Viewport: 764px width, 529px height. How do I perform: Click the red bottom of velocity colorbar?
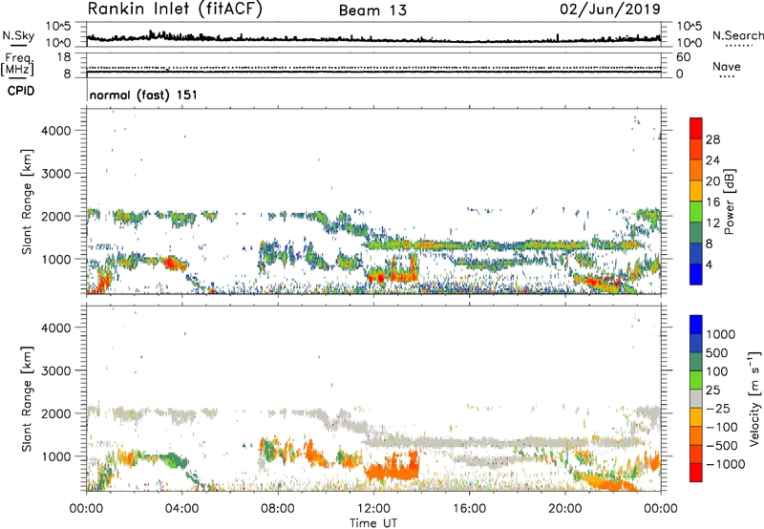pos(696,473)
